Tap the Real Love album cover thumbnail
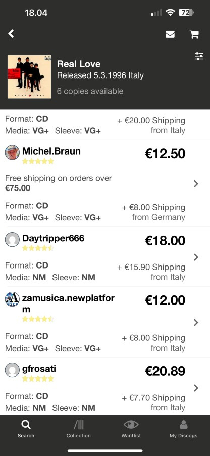 [30, 77]
